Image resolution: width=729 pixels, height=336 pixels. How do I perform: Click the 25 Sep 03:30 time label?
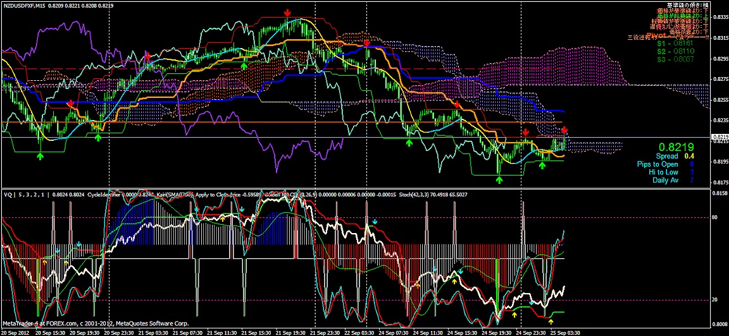(564, 332)
